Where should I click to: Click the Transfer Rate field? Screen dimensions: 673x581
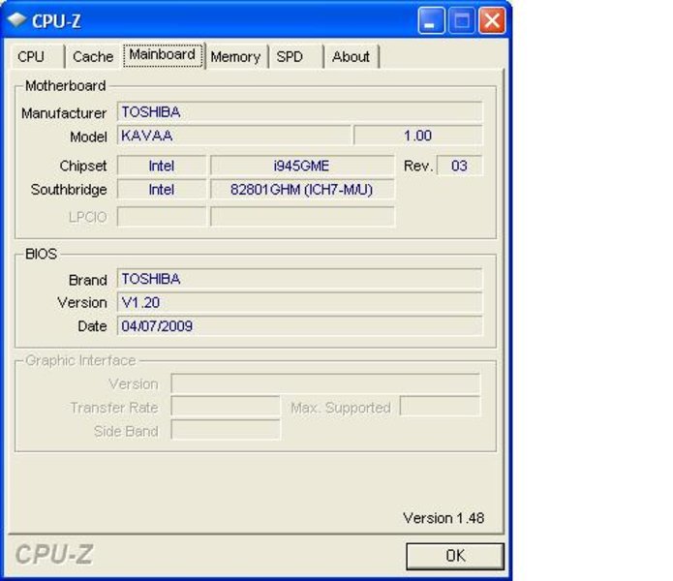(226, 407)
